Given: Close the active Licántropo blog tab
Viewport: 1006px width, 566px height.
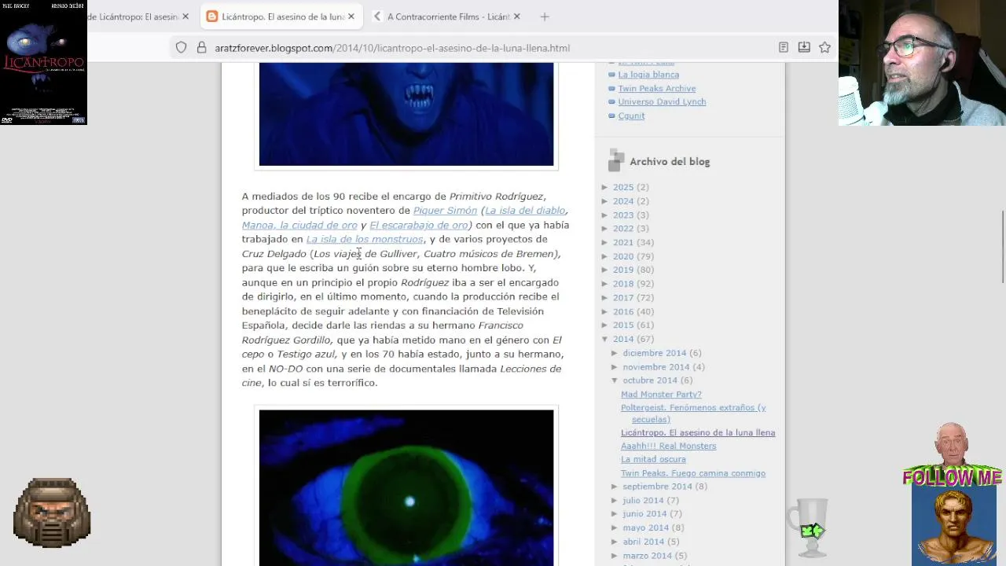Looking at the screenshot, I should click(x=351, y=17).
